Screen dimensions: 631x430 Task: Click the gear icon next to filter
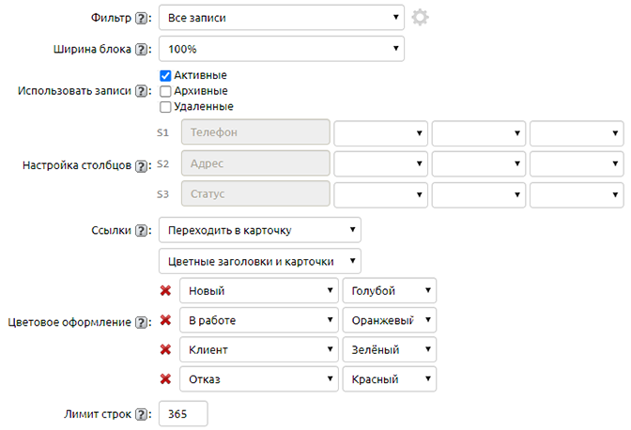click(421, 17)
